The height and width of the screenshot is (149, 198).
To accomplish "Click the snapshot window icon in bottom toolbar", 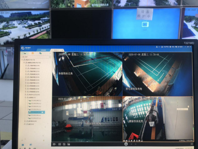I will (x=64, y=144).
